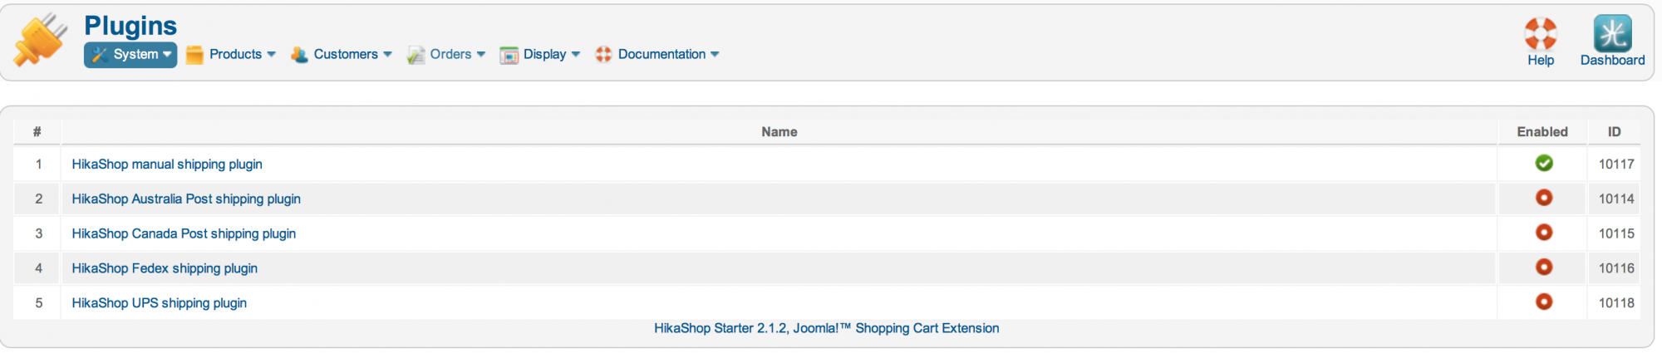Viewport: 1662px width, 353px height.
Task: Open HikaShop manual shipping plugin link
Action: coord(167,164)
